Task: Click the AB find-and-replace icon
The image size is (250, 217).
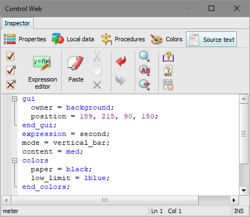Action: tap(145, 70)
